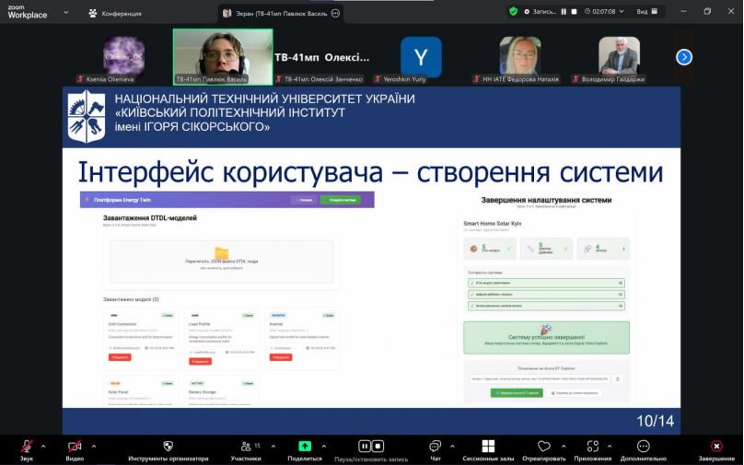Open the Участники participants panel
This screenshot has width=744, height=465.
(244, 447)
